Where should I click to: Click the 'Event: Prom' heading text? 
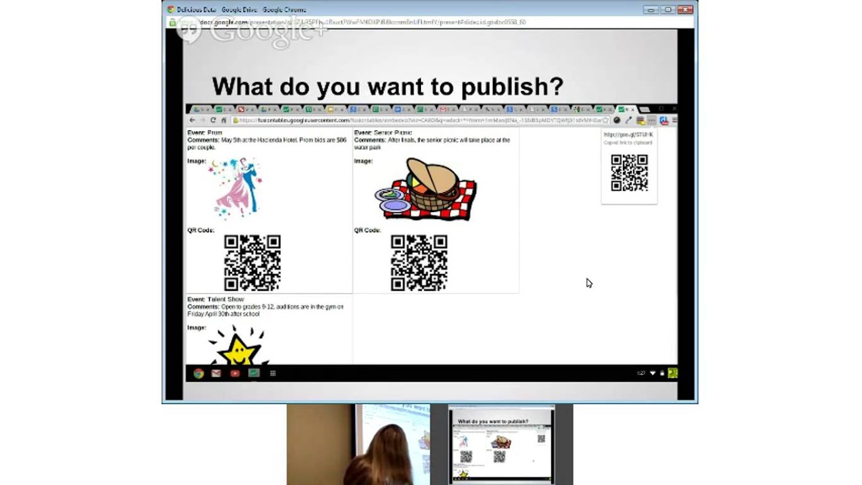tap(205, 133)
